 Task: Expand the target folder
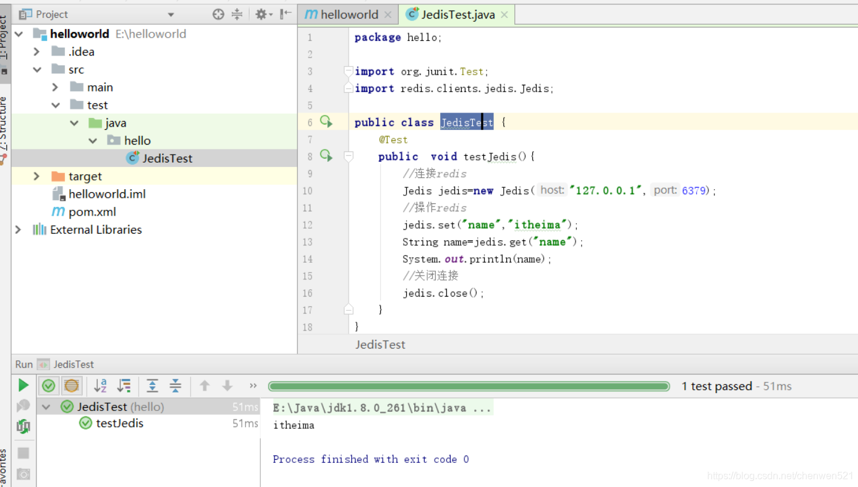click(x=36, y=177)
